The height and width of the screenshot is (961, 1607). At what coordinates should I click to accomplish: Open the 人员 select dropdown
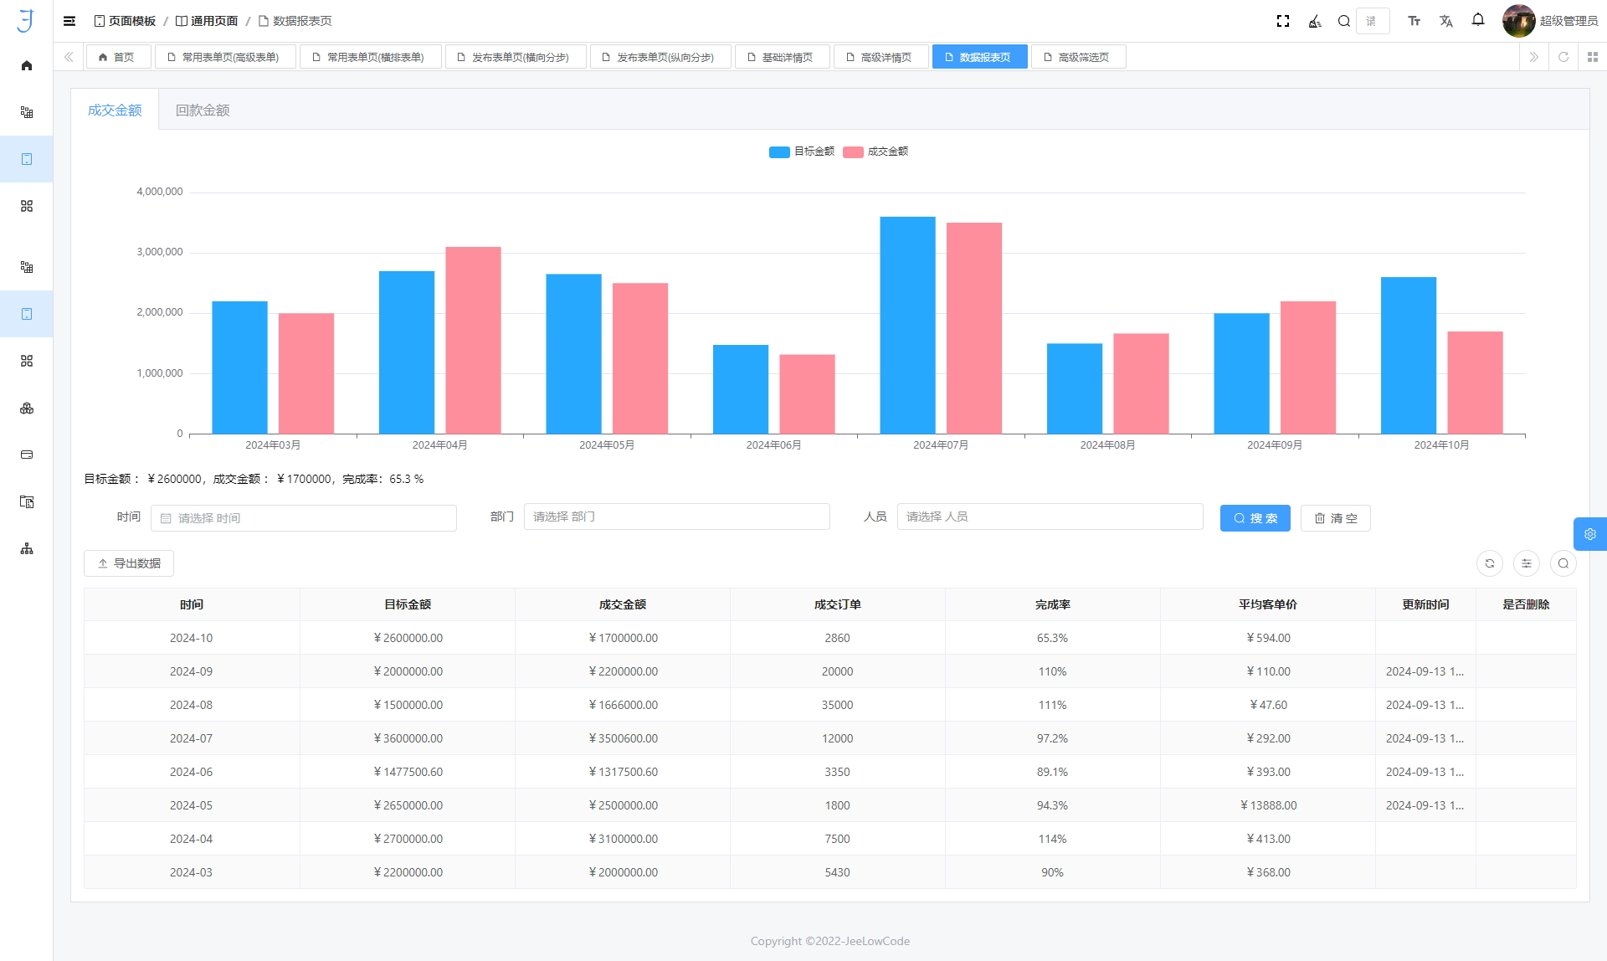[x=1050, y=516]
